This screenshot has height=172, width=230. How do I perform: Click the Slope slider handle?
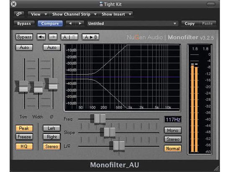click(x=110, y=132)
